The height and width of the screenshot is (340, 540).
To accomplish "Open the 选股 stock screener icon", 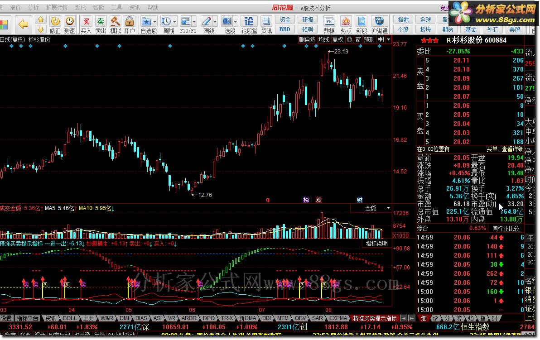I will coord(227,21).
